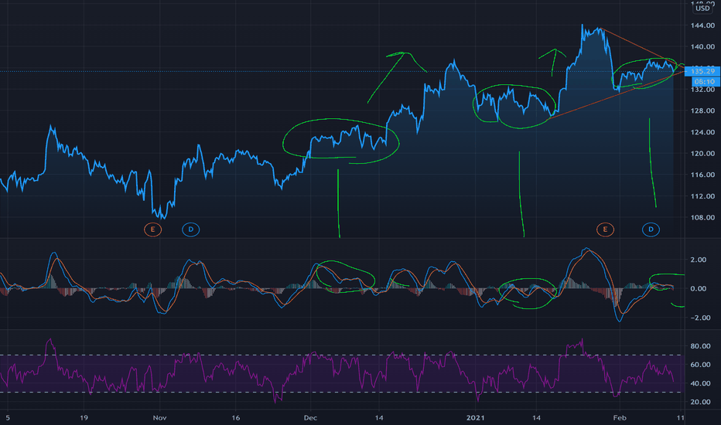Click the Feb date label on time axis

point(620,417)
